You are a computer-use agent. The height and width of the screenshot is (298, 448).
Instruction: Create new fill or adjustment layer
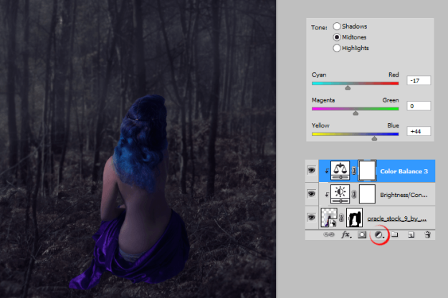click(x=378, y=235)
